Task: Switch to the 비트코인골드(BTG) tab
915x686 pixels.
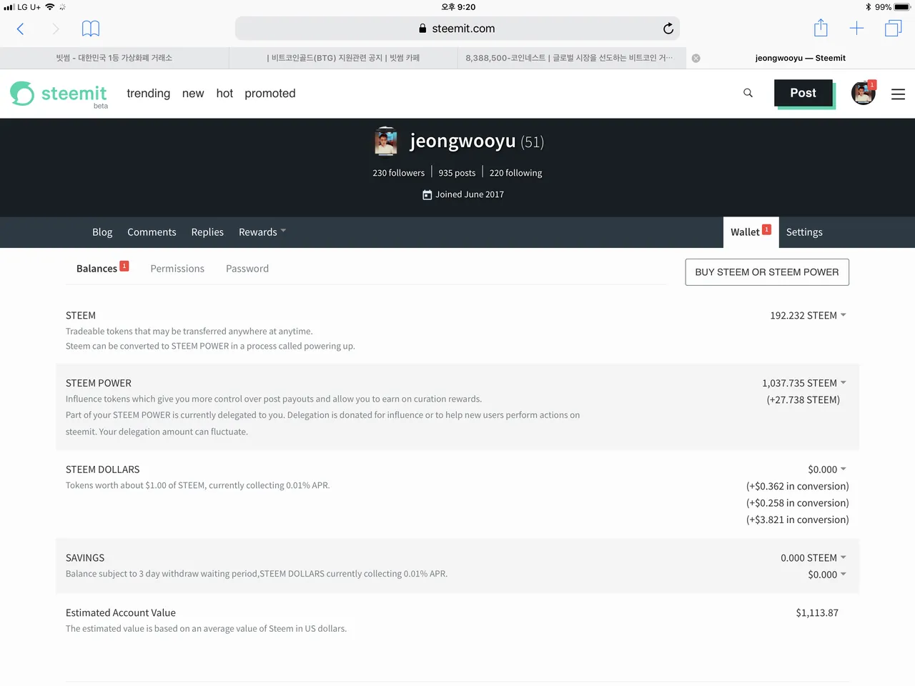Action: (343, 58)
